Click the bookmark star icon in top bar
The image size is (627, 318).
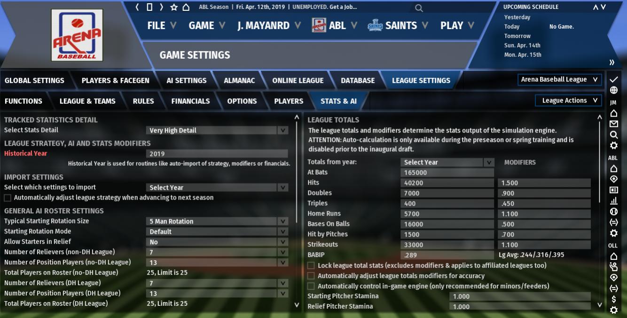click(174, 7)
